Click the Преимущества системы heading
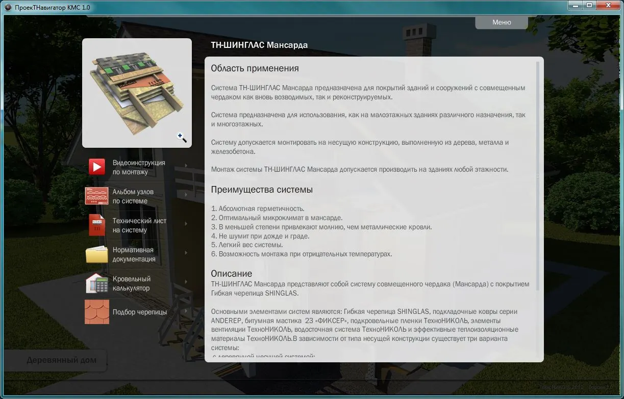624x399 pixels. pyautogui.click(x=262, y=190)
